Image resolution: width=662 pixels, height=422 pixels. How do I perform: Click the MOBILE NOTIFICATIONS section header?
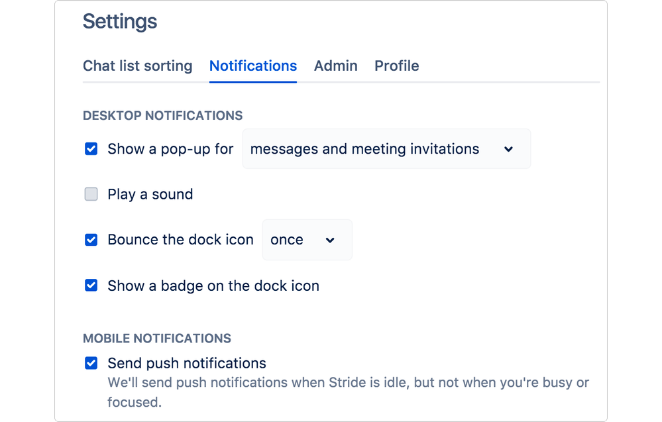click(x=156, y=338)
